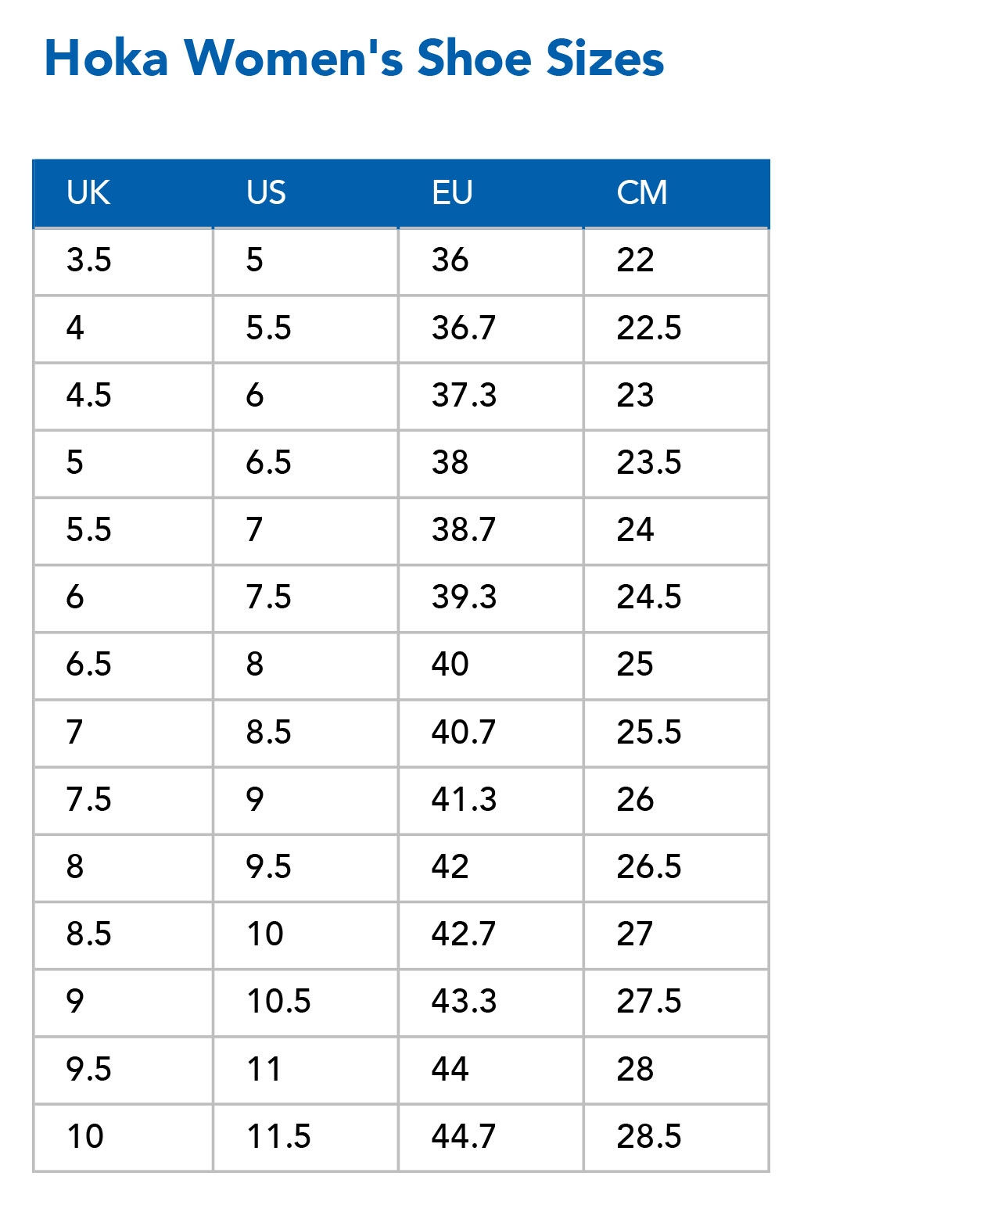
Task: Select the UK 5.5 size cell
Action: (x=89, y=530)
